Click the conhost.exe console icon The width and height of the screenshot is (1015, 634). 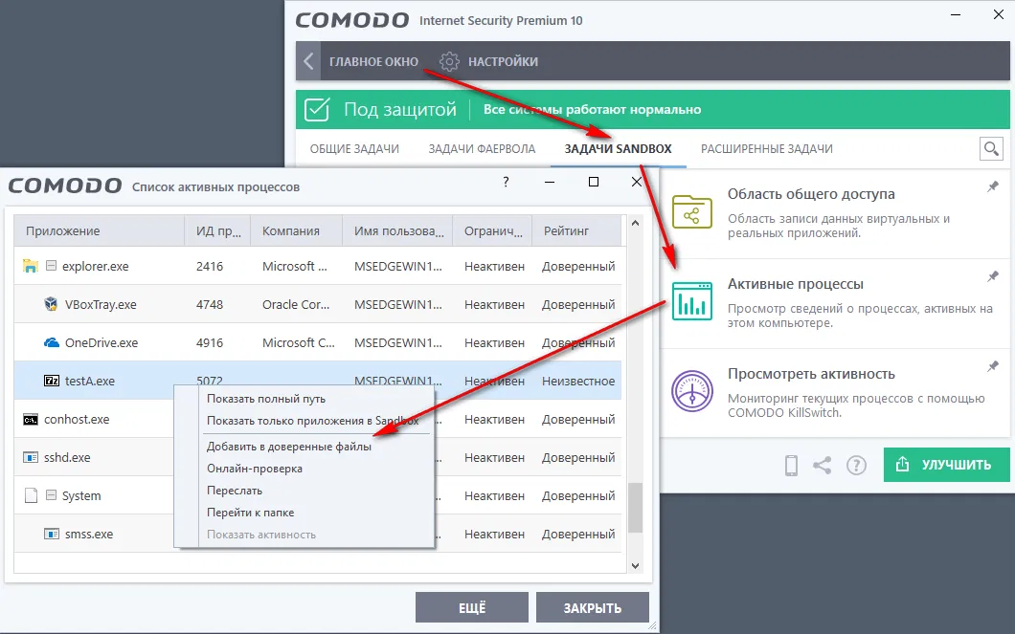[x=31, y=420]
